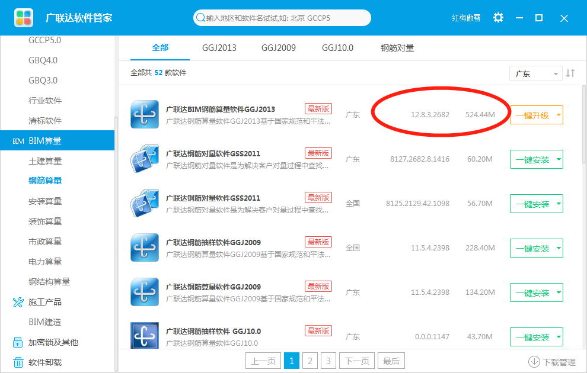Viewport: 587px width, 373px height.
Task: Switch to the 全部 tab
Action: point(160,47)
